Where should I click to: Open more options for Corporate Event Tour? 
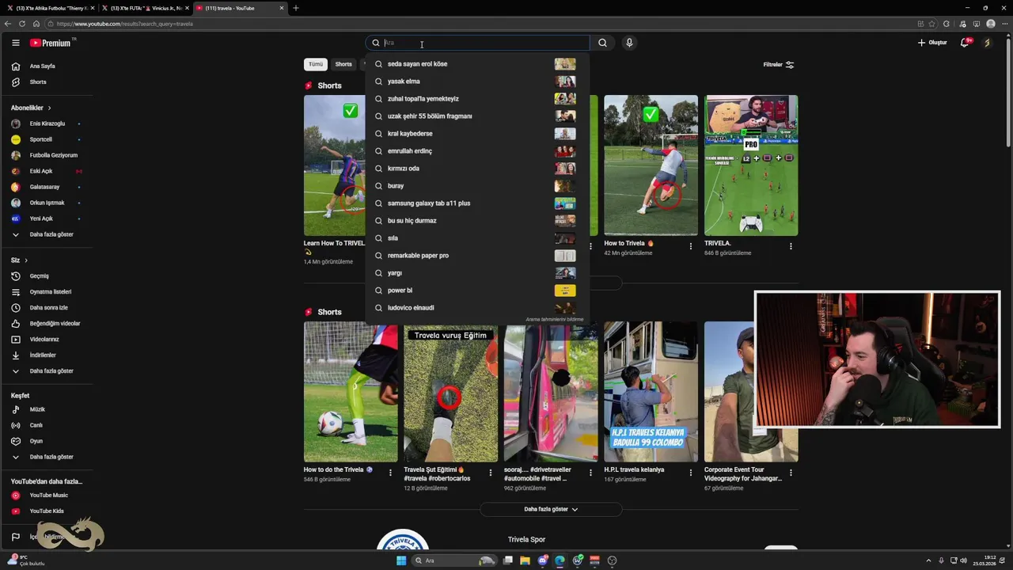point(791,473)
